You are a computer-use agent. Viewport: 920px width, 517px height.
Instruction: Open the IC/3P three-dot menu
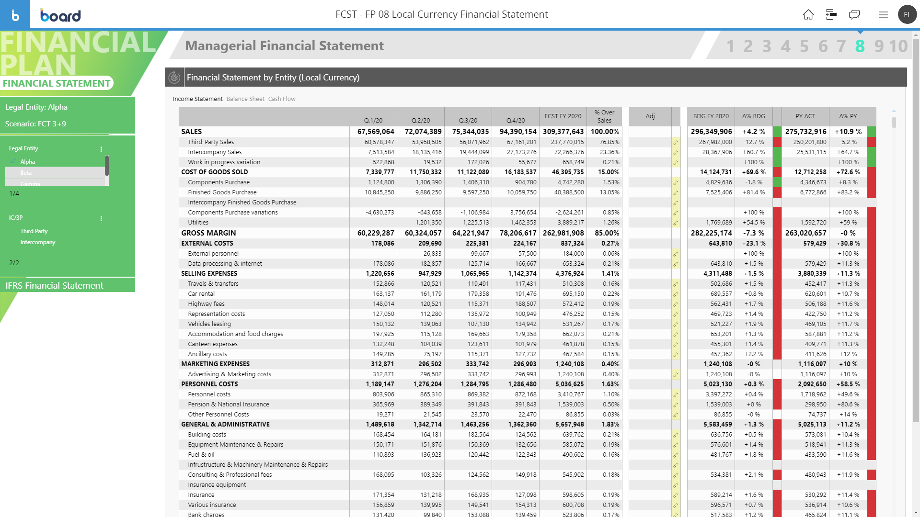pyautogui.click(x=101, y=218)
